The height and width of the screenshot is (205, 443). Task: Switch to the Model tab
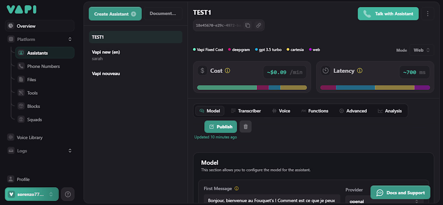(x=210, y=111)
